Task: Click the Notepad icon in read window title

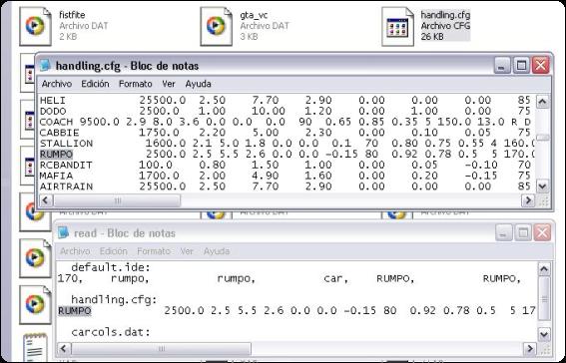Action: click(x=63, y=233)
